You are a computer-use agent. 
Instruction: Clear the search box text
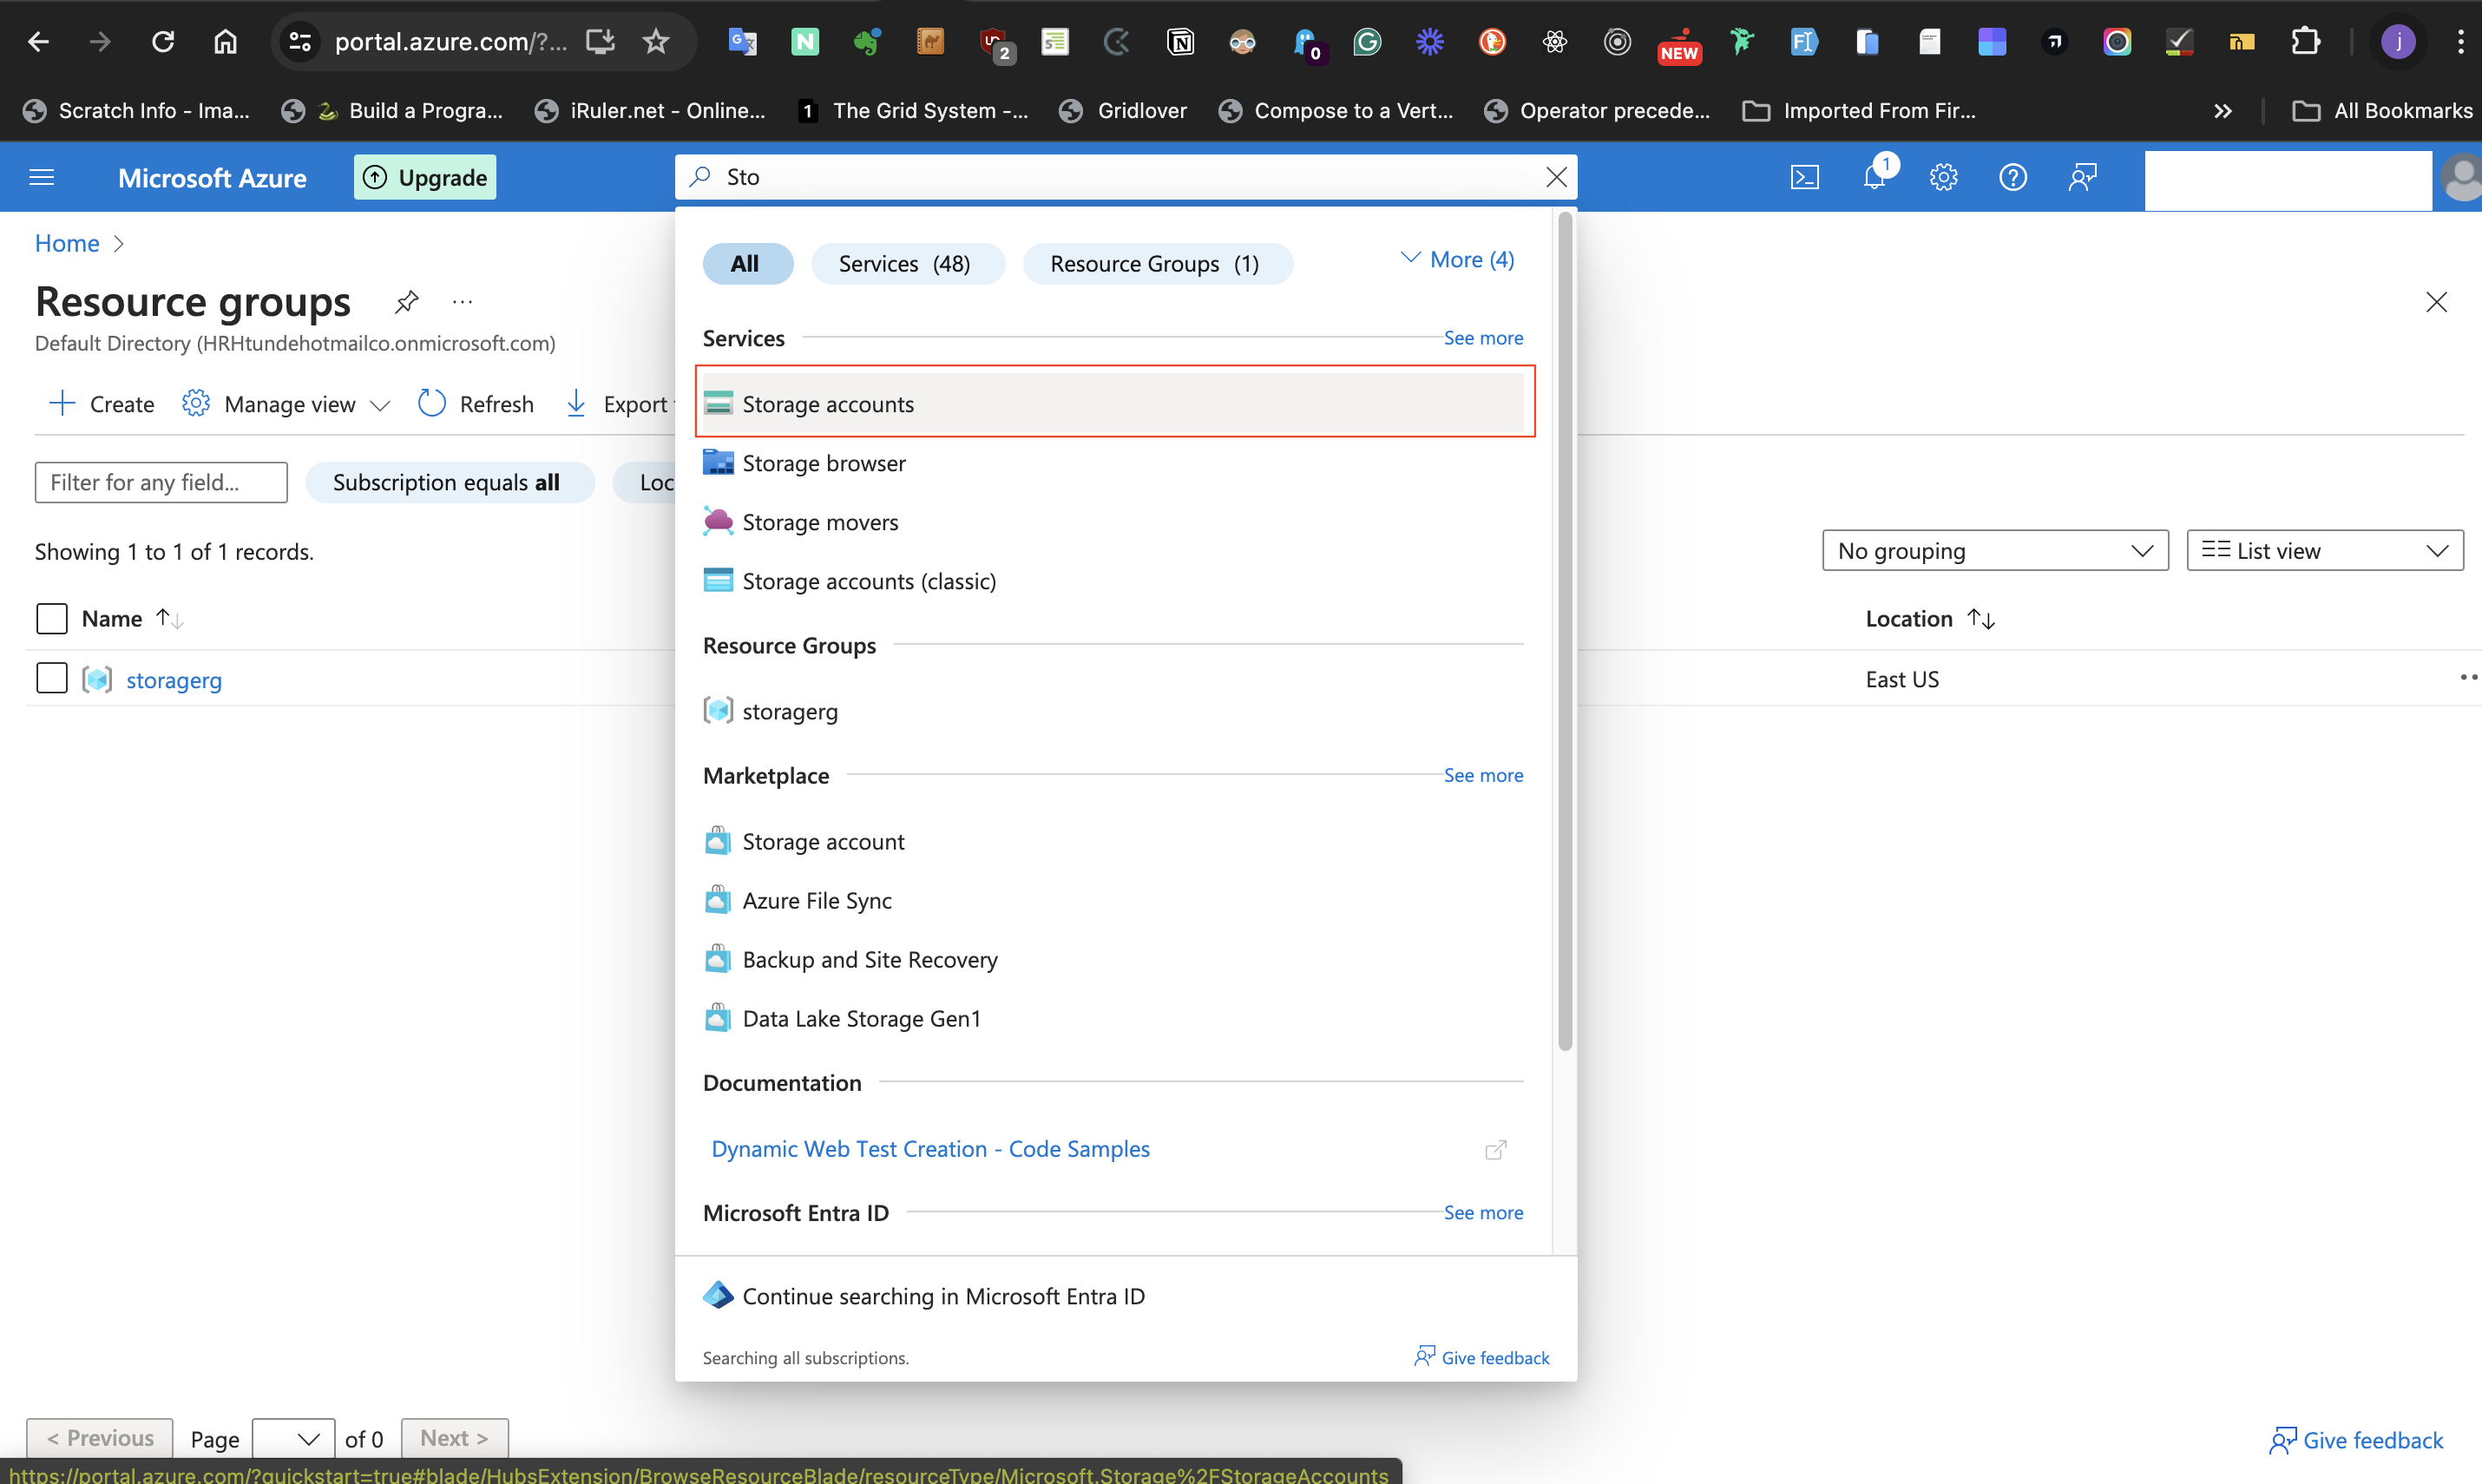click(x=1556, y=177)
